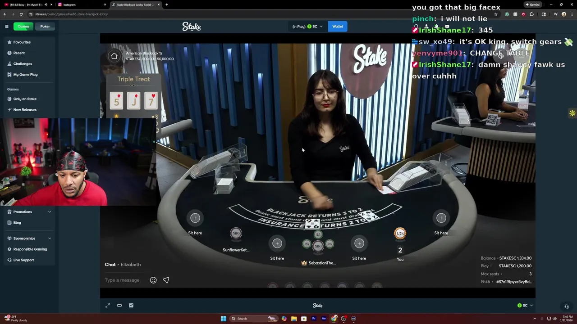Viewport: 577px width, 324px height.
Task: Reload the page
Action: tap(21, 14)
